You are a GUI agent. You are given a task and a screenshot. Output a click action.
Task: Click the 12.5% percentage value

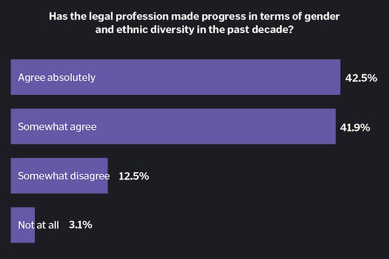(134, 176)
